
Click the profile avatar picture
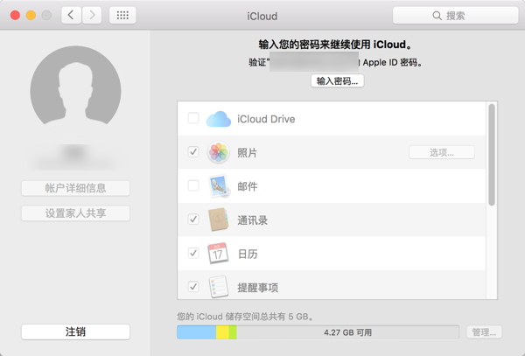[75, 90]
